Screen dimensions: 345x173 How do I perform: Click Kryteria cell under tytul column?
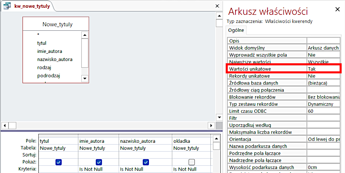(x=58, y=169)
